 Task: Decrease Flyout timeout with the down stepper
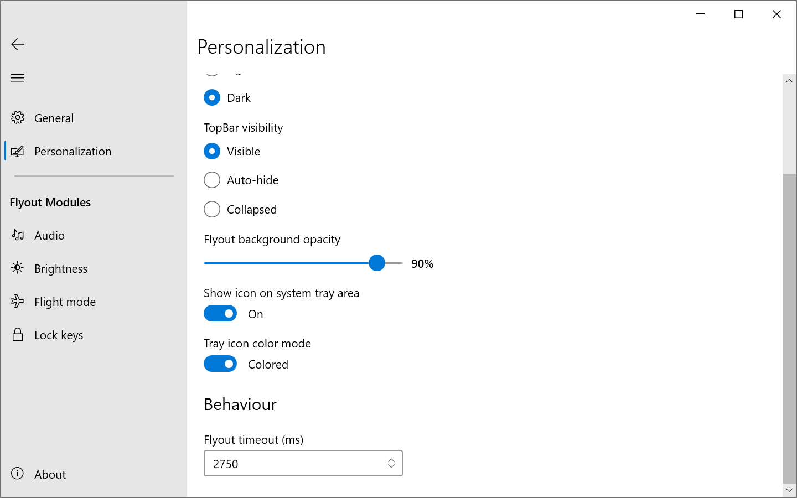391,467
